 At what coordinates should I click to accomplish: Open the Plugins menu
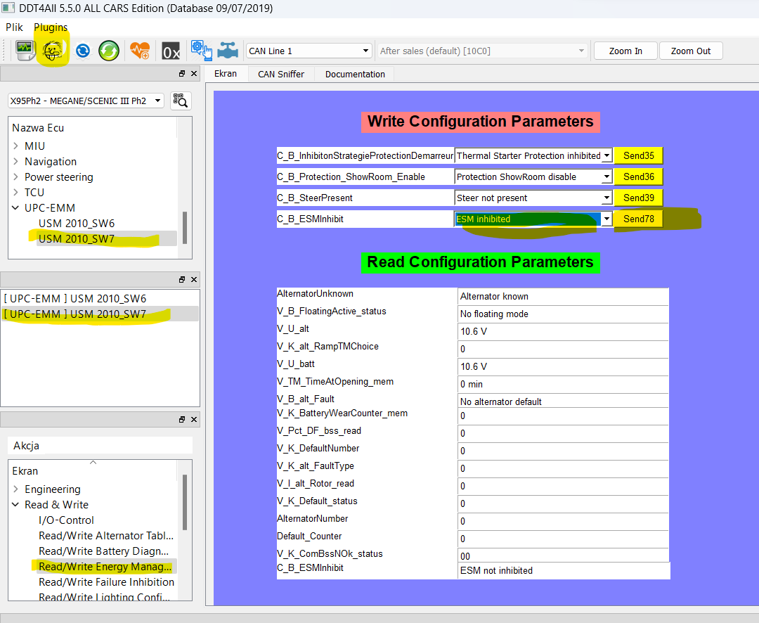[51, 27]
